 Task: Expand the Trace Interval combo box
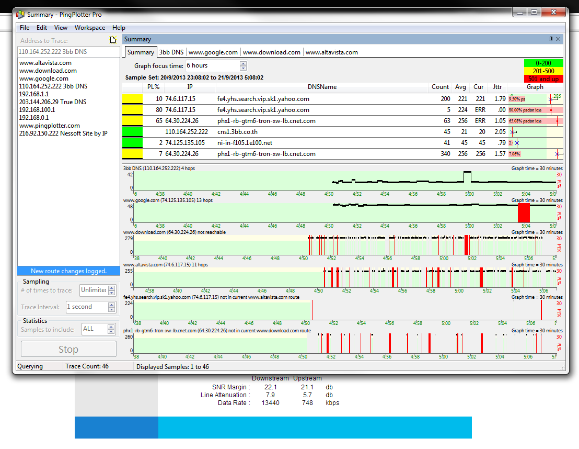111,307
